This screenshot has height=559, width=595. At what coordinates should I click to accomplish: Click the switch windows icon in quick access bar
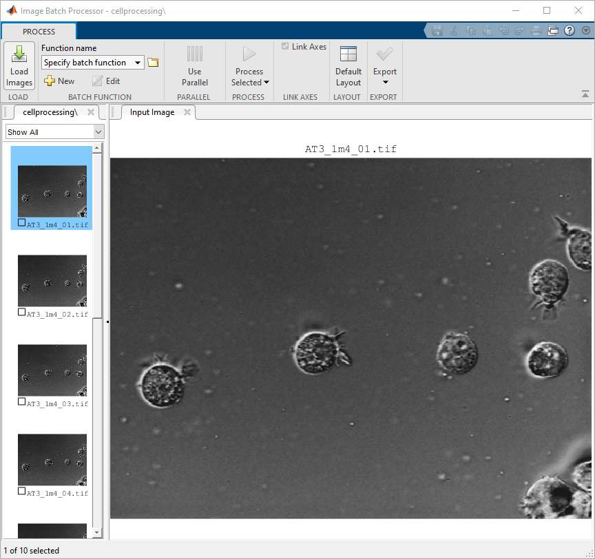pos(553,30)
